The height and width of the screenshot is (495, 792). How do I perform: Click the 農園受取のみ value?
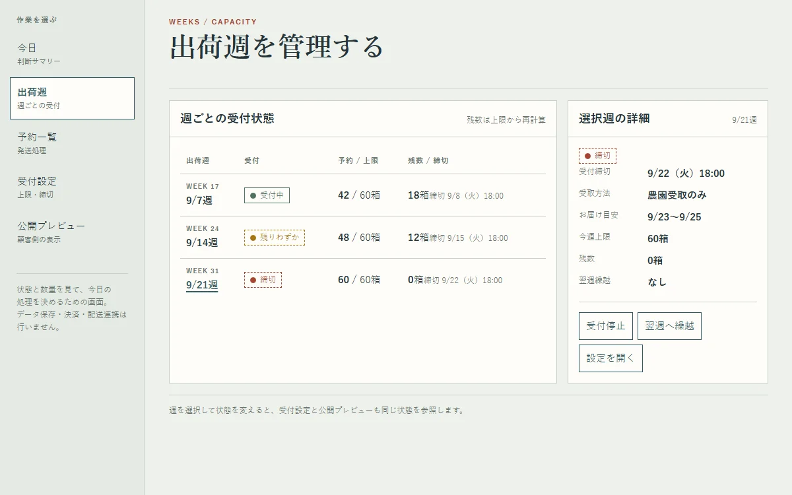[x=677, y=195]
